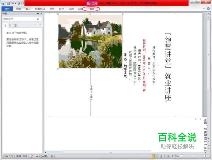
Task: Go to previous heading up arrow
Action: pyautogui.click(x=36, y=25)
